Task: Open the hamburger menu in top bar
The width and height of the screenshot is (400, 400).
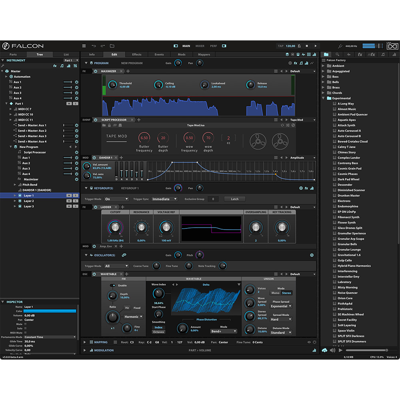Action: point(84,46)
